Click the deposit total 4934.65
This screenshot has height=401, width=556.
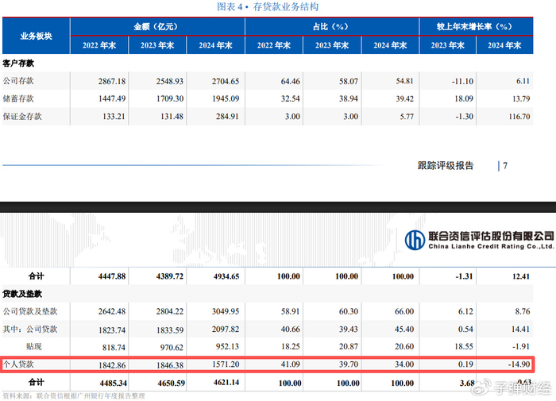226,276
